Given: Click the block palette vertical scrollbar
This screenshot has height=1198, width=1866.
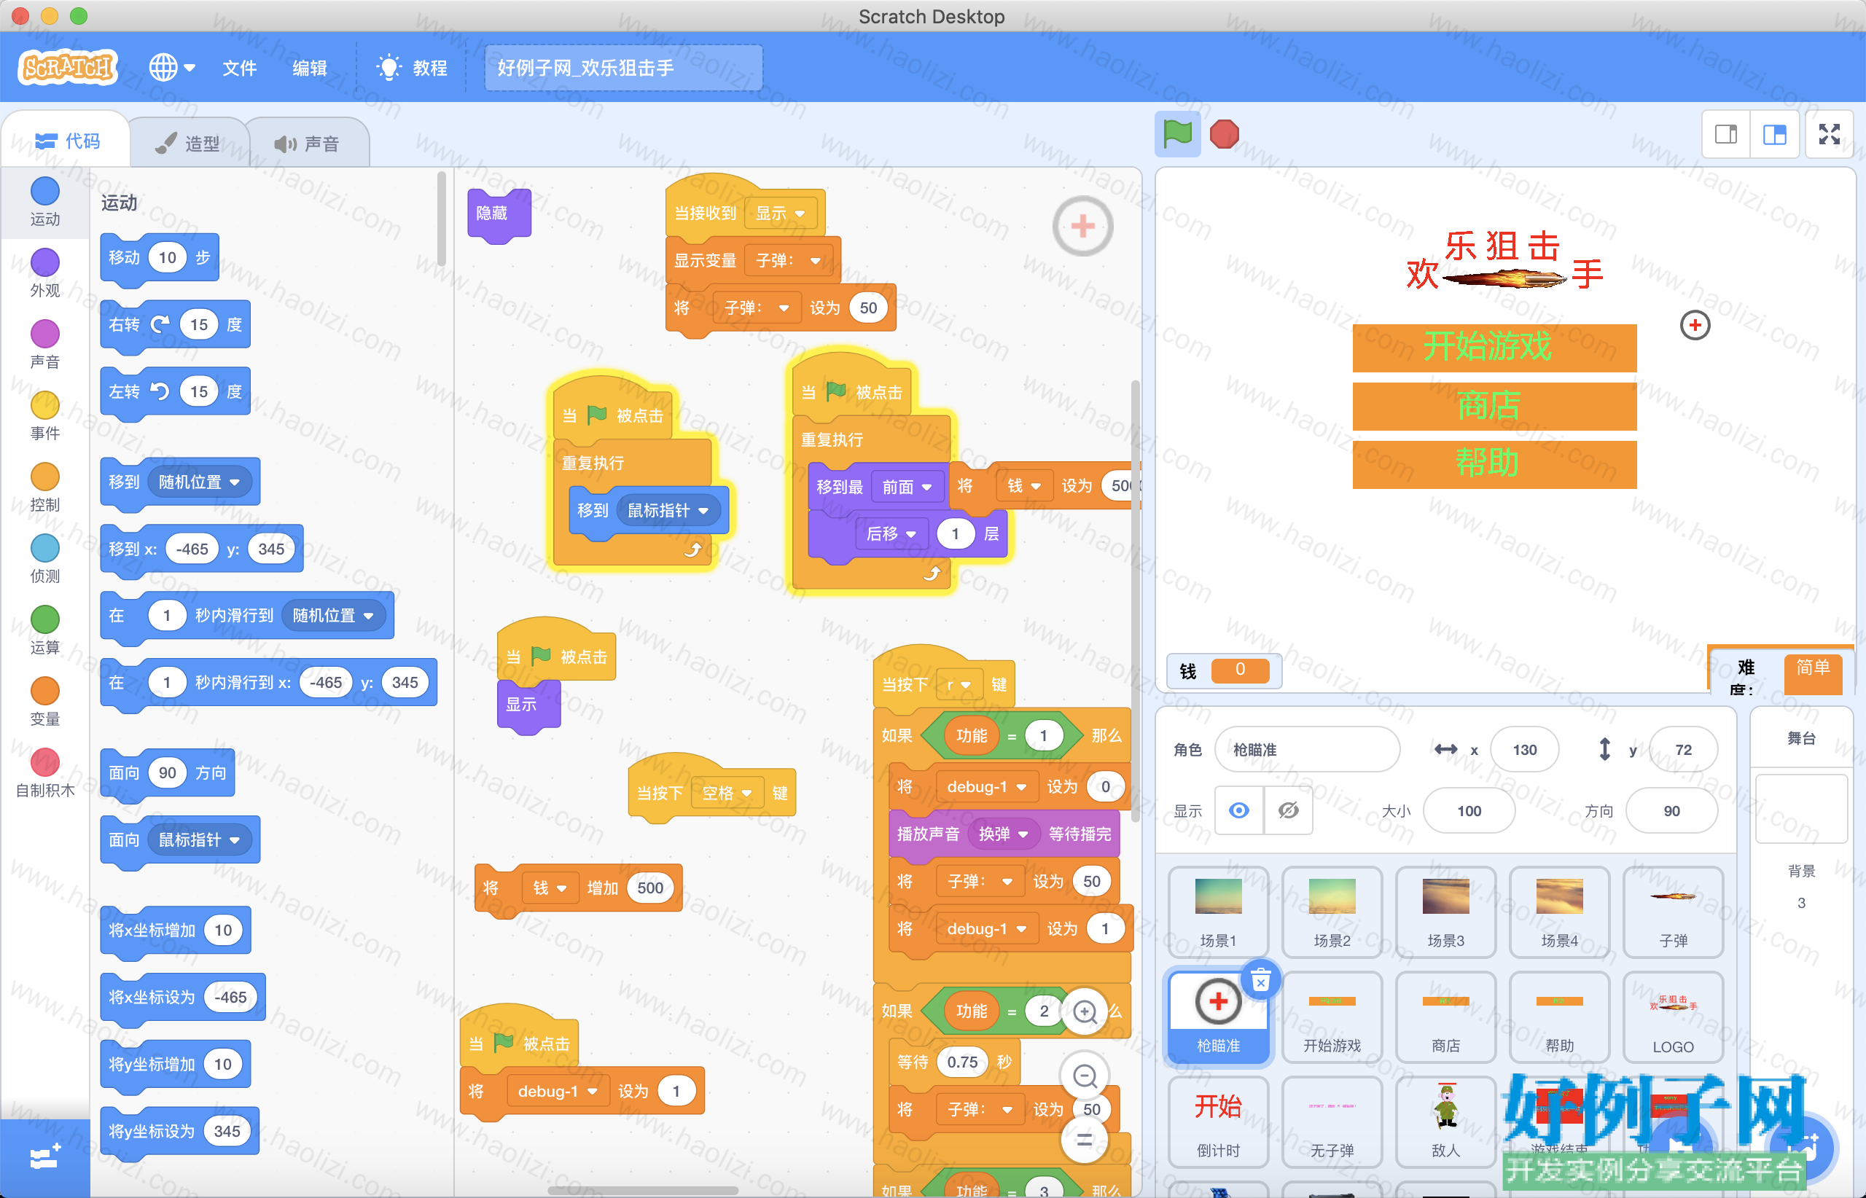Looking at the screenshot, I should coord(441,219).
